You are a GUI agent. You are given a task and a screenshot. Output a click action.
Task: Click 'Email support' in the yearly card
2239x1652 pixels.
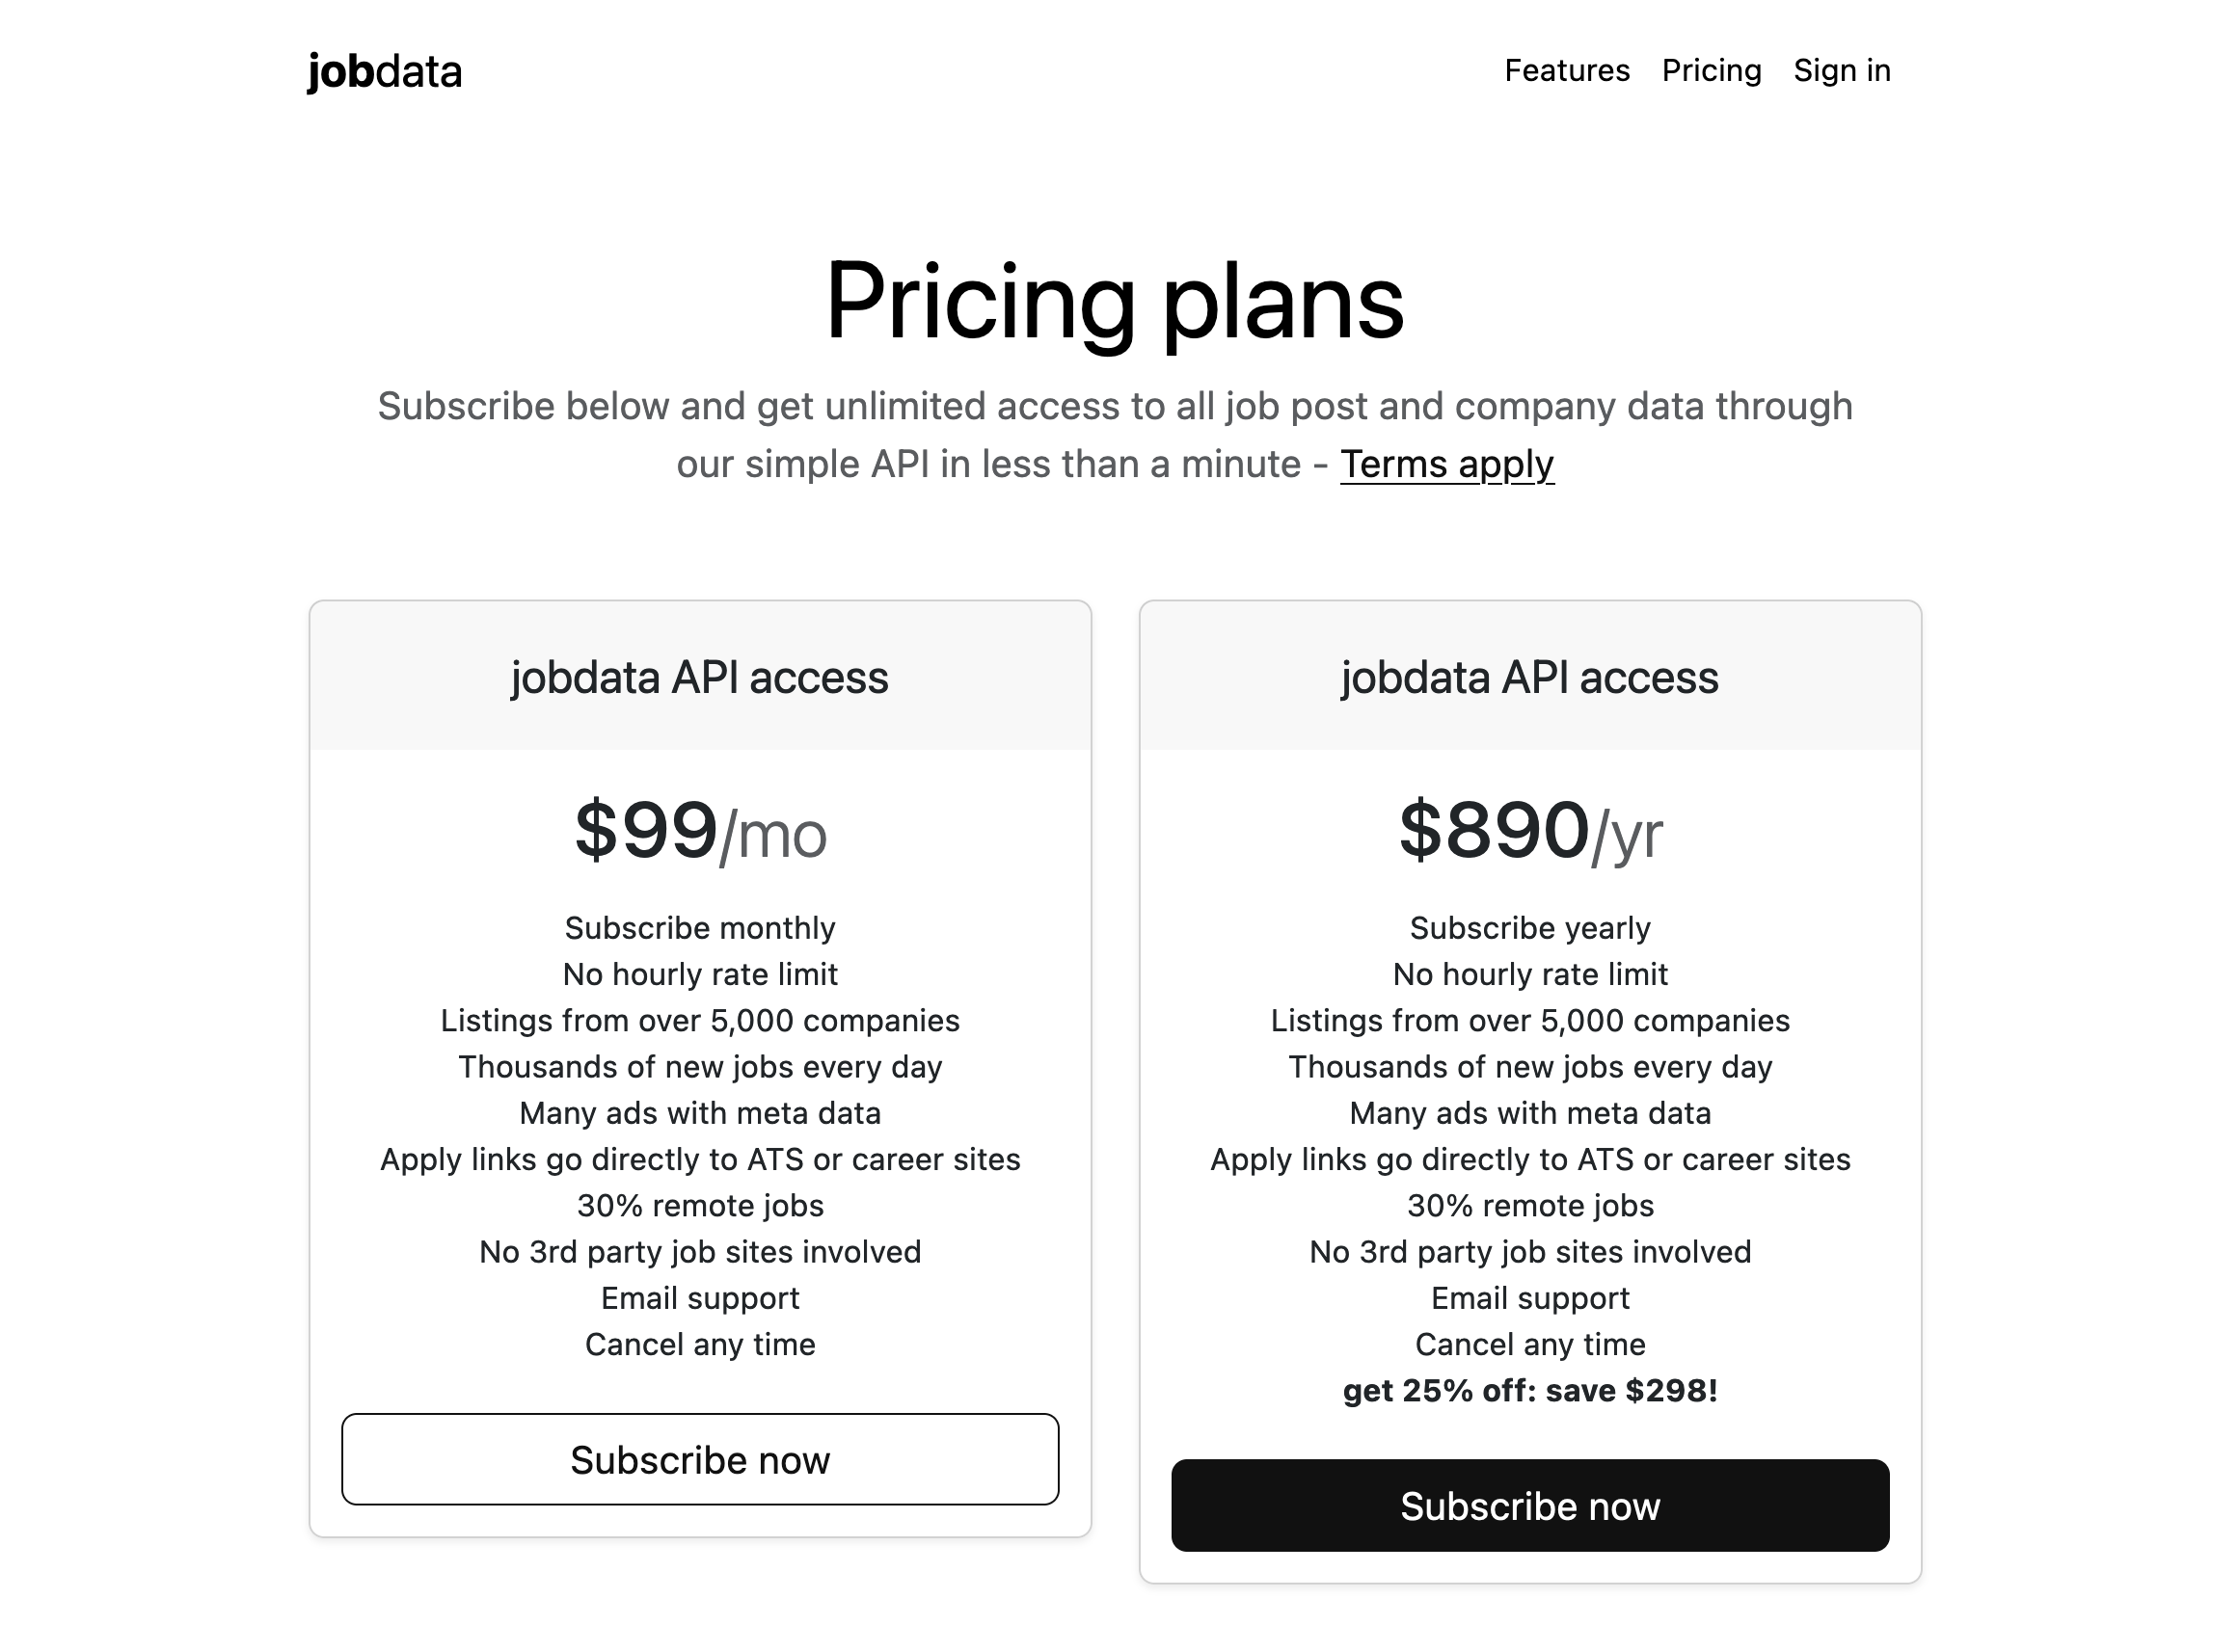[x=1529, y=1298]
